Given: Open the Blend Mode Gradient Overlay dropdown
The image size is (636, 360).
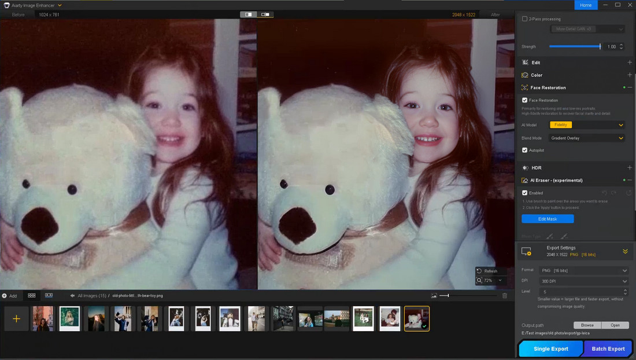Looking at the screenshot, I should point(586,138).
